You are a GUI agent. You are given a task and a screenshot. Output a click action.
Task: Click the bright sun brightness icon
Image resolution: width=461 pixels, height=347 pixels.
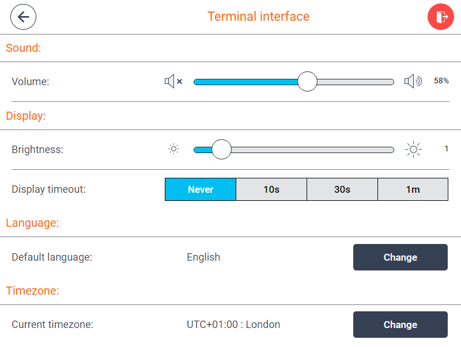(413, 150)
